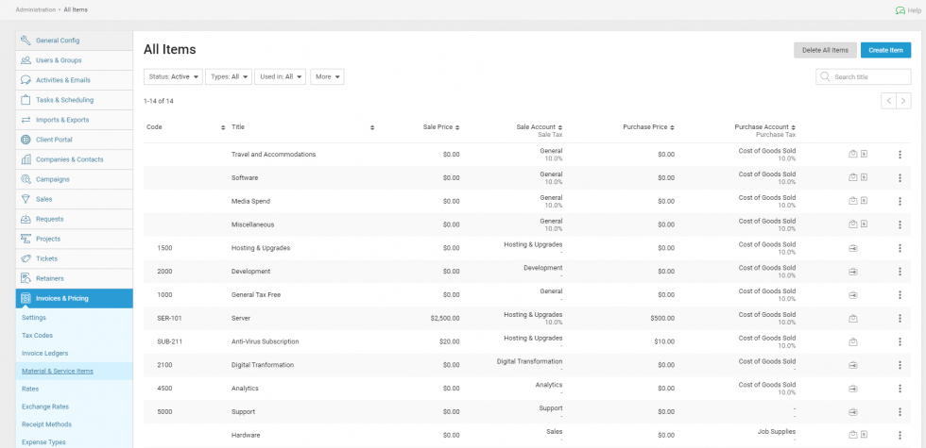This screenshot has width=926, height=448.
Task: Click the Tickets sidebar icon
Action: [x=26, y=258]
